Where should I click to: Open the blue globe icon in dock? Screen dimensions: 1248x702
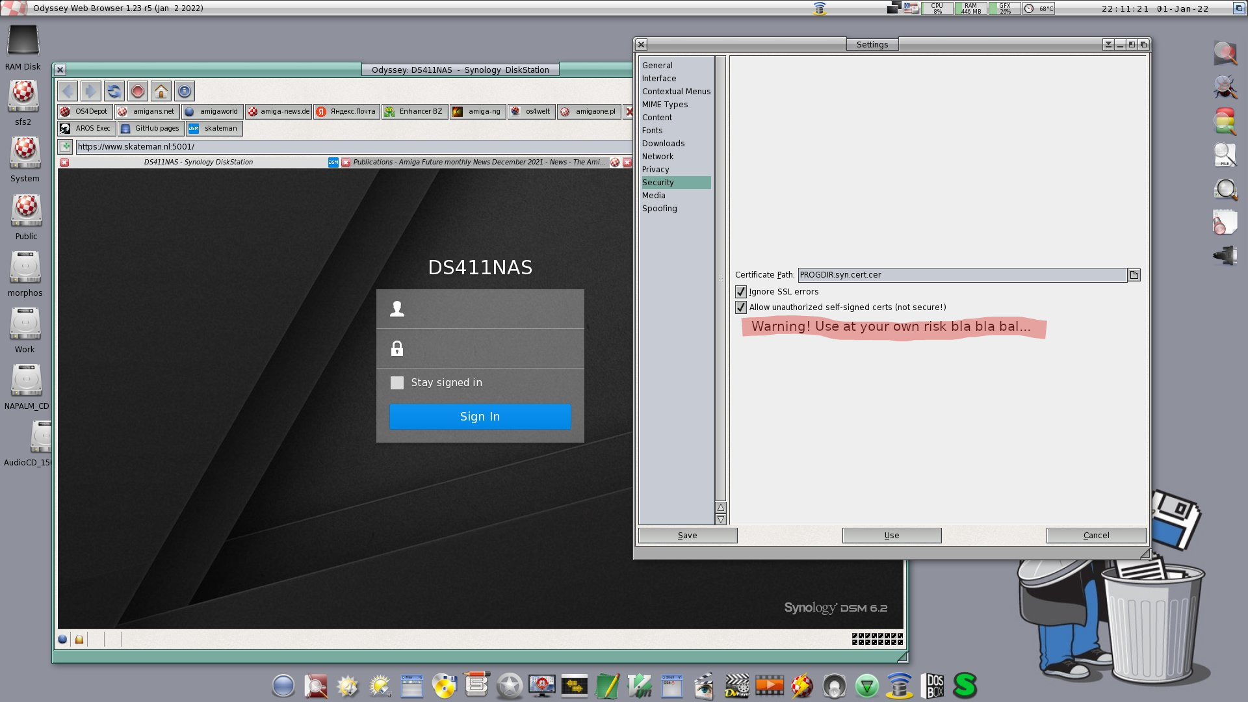(283, 686)
